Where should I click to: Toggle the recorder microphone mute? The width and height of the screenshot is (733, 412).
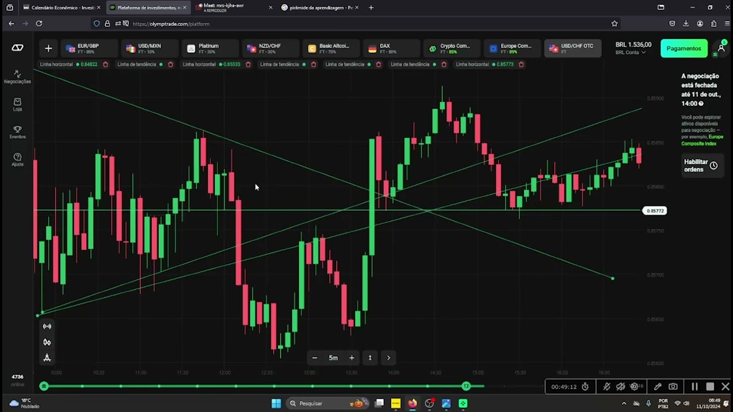[606, 387]
